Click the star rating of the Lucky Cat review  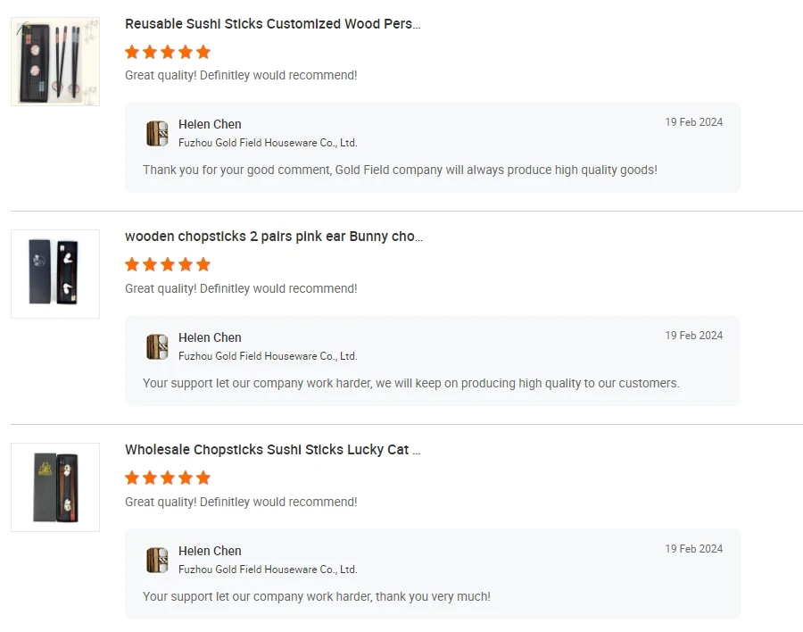(x=168, y=478)
